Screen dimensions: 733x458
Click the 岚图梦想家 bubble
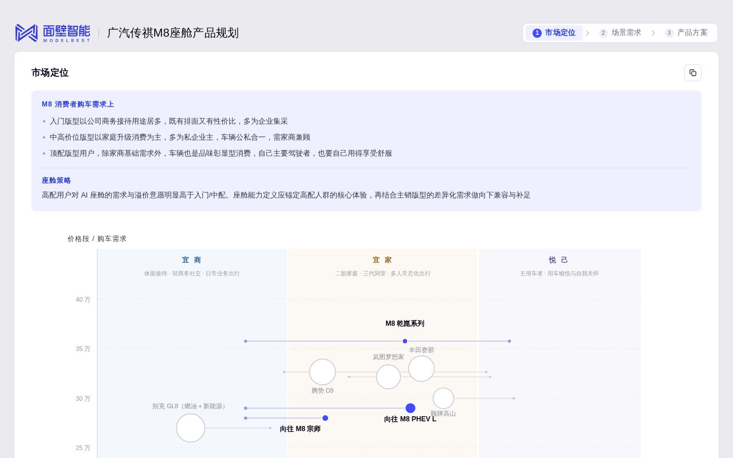click(x=388, y=377)
